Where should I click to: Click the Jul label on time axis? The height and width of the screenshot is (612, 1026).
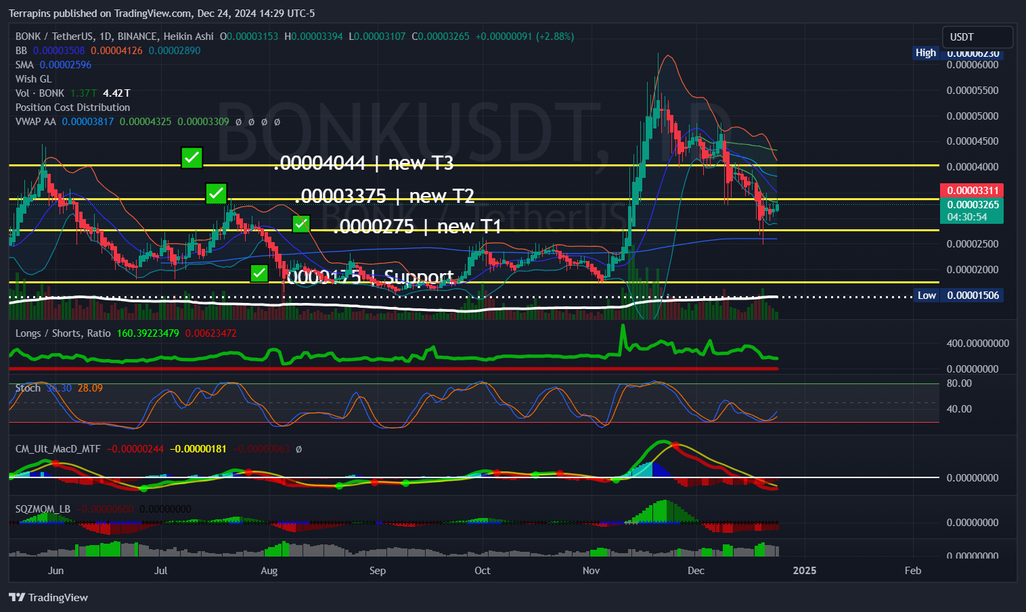click(x=161, y=571)
